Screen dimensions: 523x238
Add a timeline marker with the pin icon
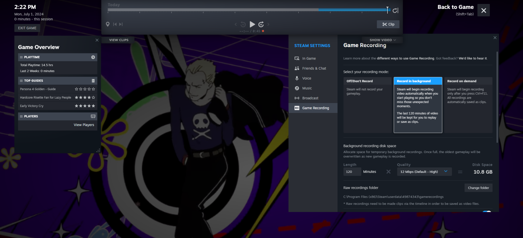tap(107, 24)
